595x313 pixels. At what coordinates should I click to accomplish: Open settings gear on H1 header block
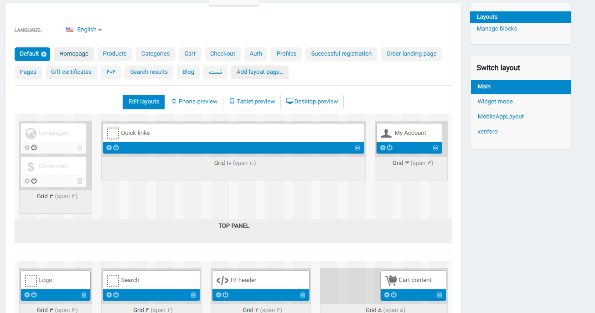218,295
